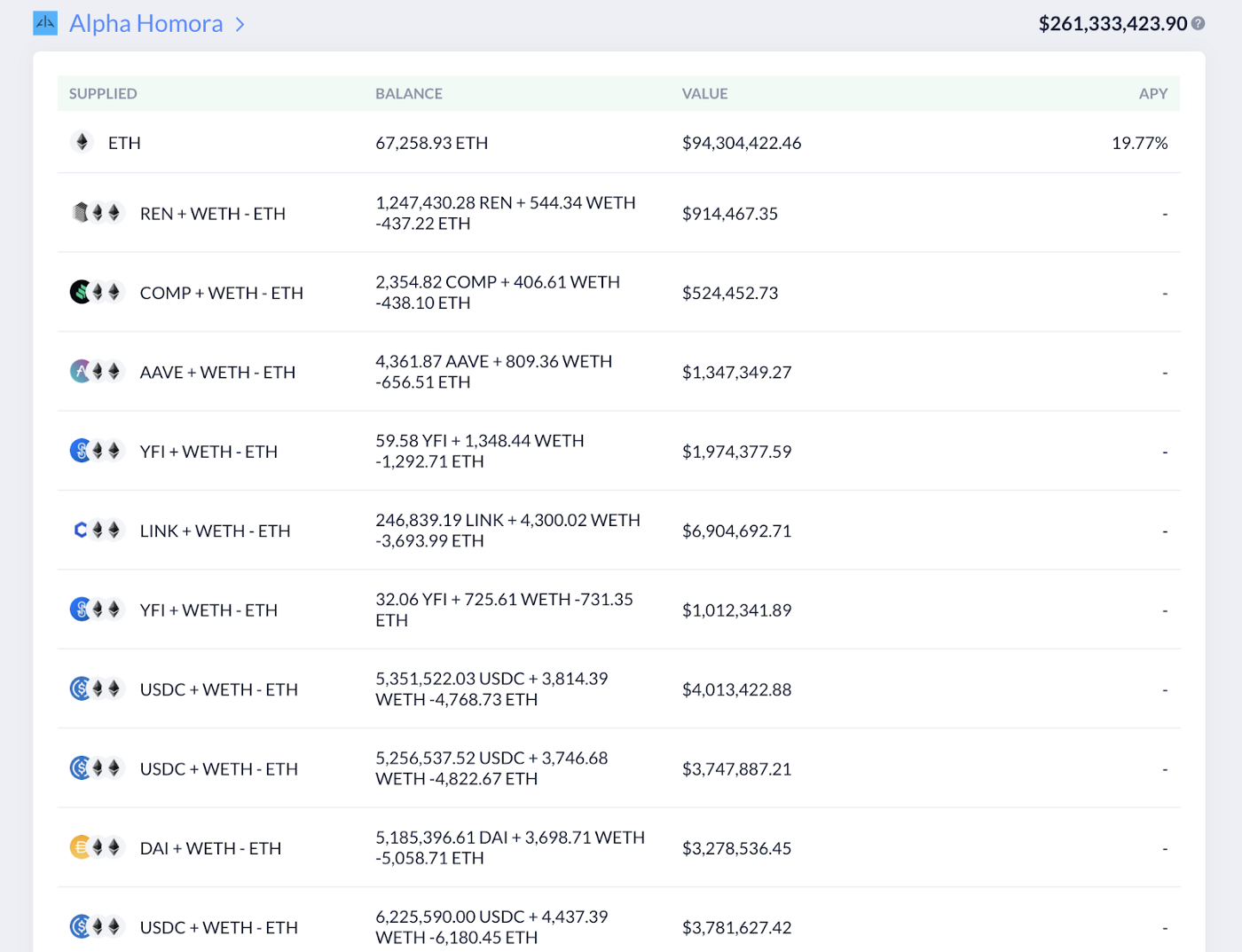
Task: Select the $914,467.35 value
Action: pyautogui.click(x=730, y=214)
